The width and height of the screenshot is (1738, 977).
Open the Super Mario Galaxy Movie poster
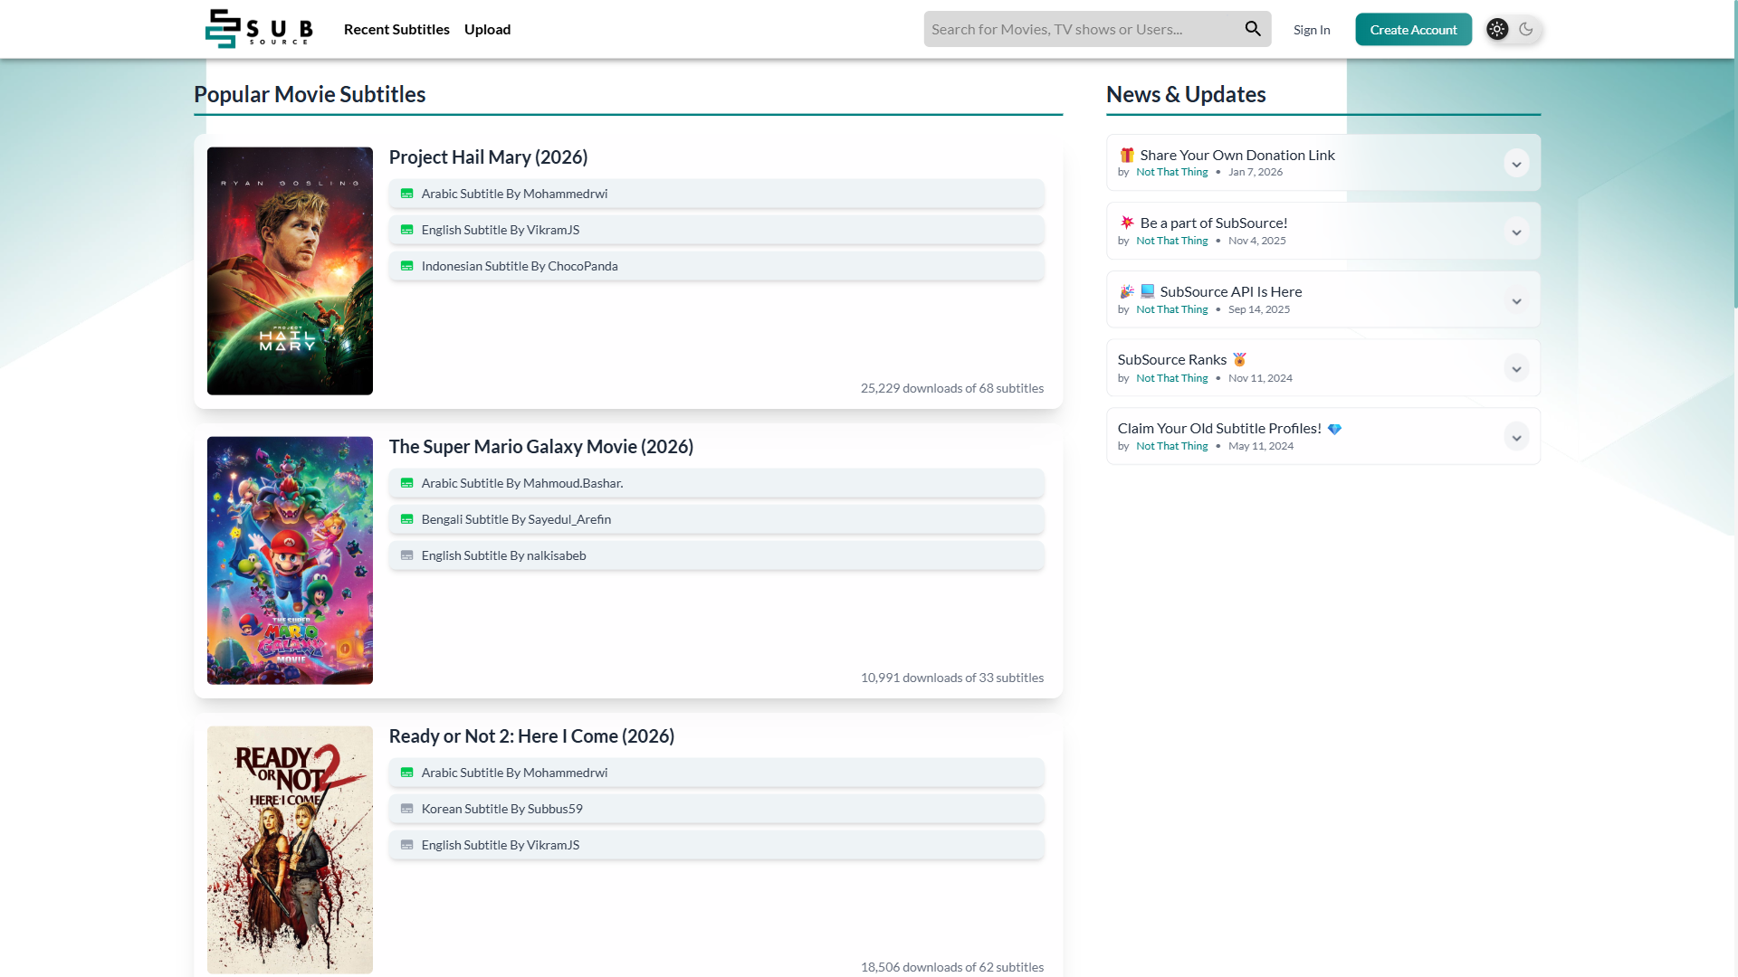(x=290, y=560)
